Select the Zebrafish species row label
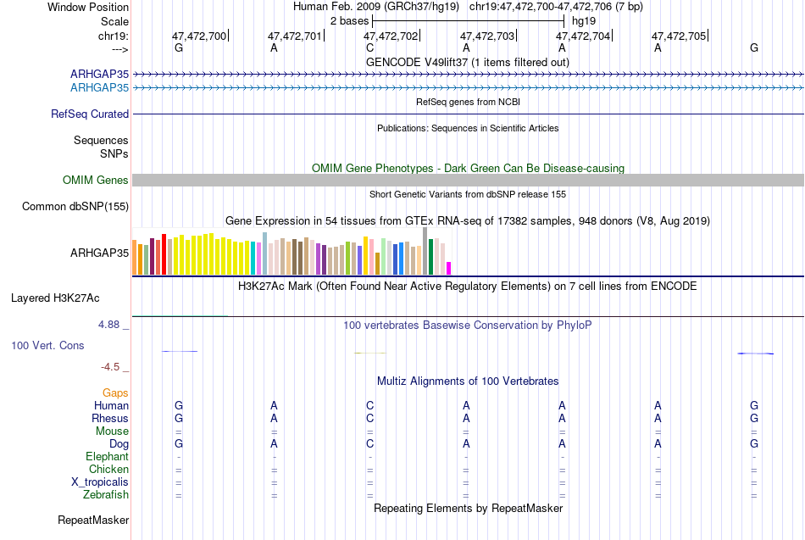Screen dimensions: 805x540 point(106,495)
